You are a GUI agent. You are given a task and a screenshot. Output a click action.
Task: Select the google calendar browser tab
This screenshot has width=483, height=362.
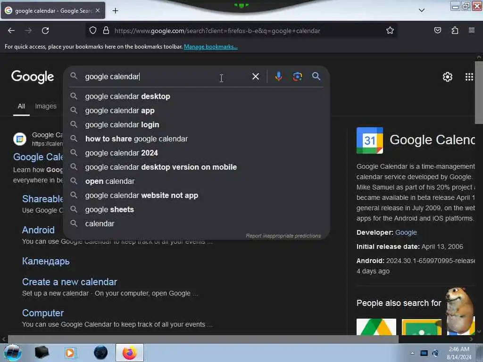(x=53, y=10)
